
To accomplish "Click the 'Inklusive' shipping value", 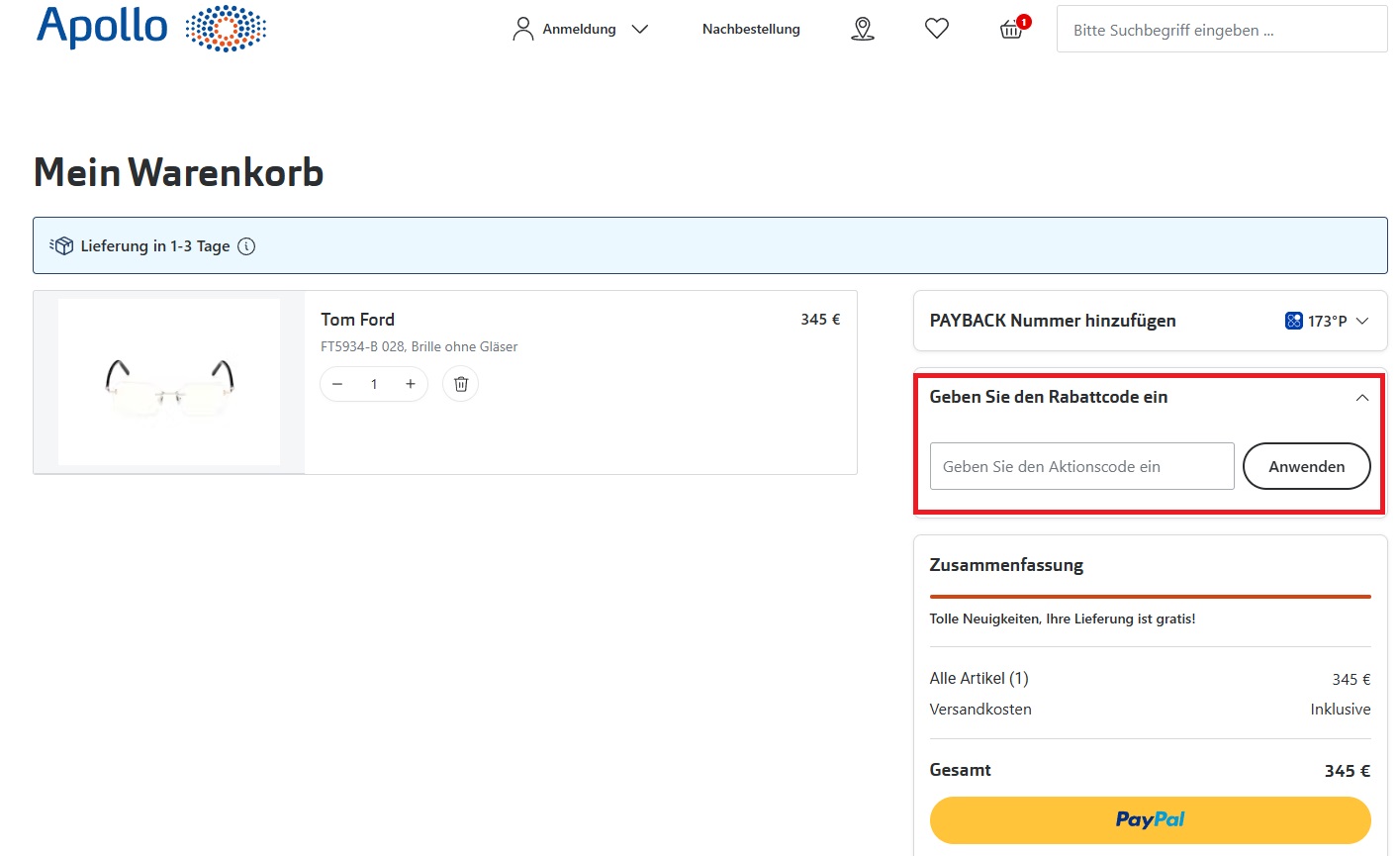I will click(1341, 710).
